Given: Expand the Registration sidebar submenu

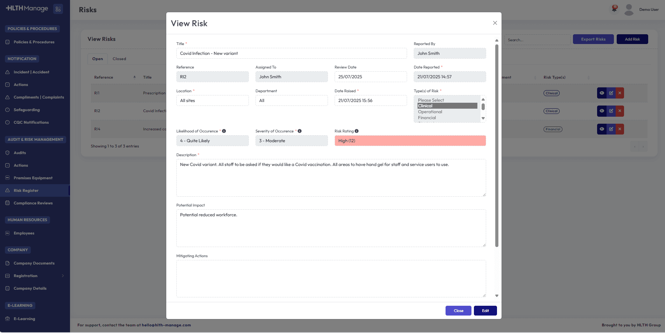Looking at the screenshot, I should coord(63,276).
